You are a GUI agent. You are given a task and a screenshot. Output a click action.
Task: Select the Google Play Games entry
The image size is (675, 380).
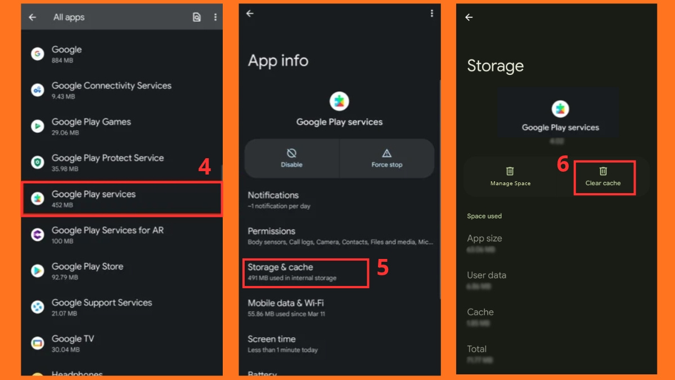pyautogui.click(x=91, y=126)
